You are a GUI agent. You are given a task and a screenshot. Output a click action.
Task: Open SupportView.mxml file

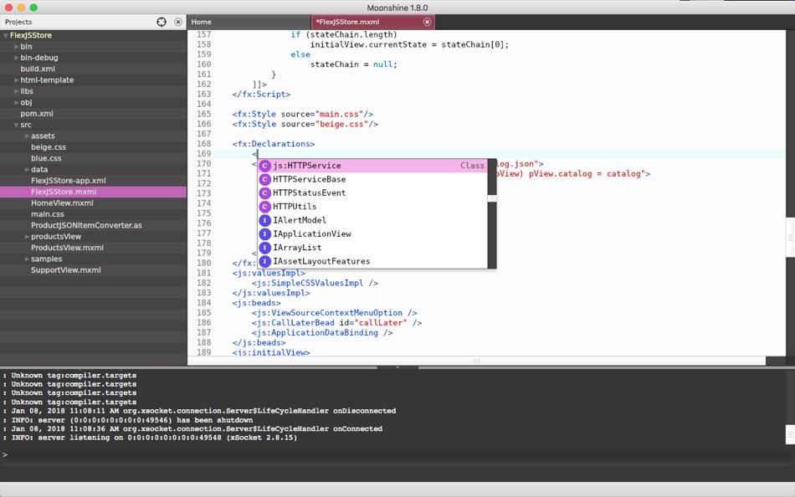[66, 269]
